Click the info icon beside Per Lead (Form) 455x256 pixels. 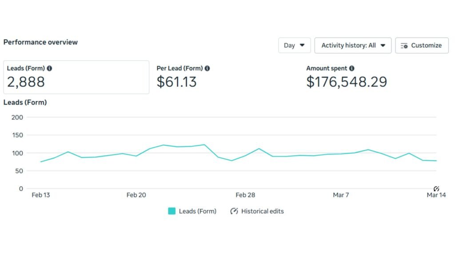tap(207, 68)
